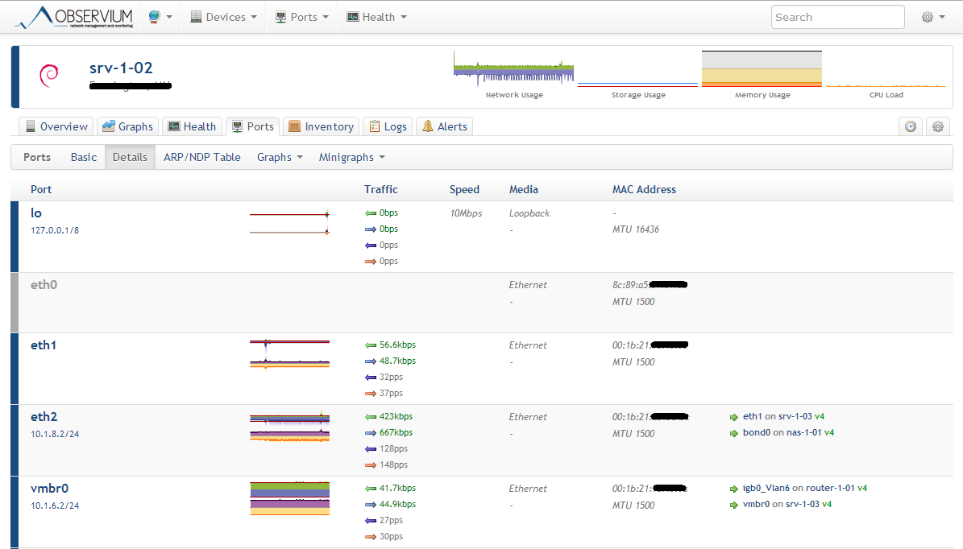Open the Basic ports view tab
Image resolution: width=963 pixels, height=549 pixels.
pos(84,157)
